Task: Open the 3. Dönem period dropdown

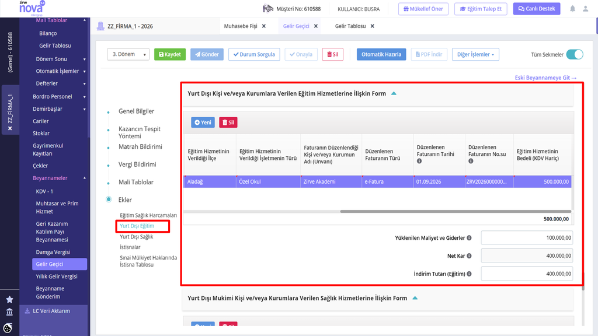Action: point(128,54)
